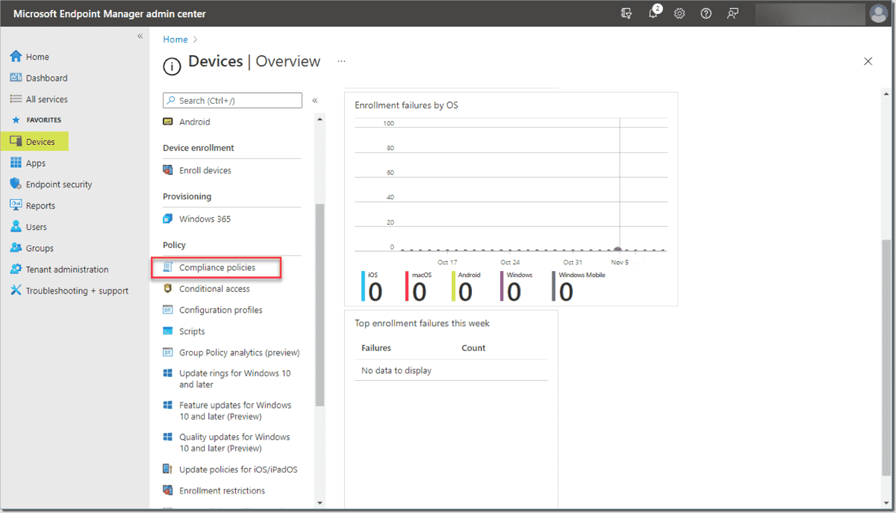Click the Dashboard chart icon

tap(16, 78)
